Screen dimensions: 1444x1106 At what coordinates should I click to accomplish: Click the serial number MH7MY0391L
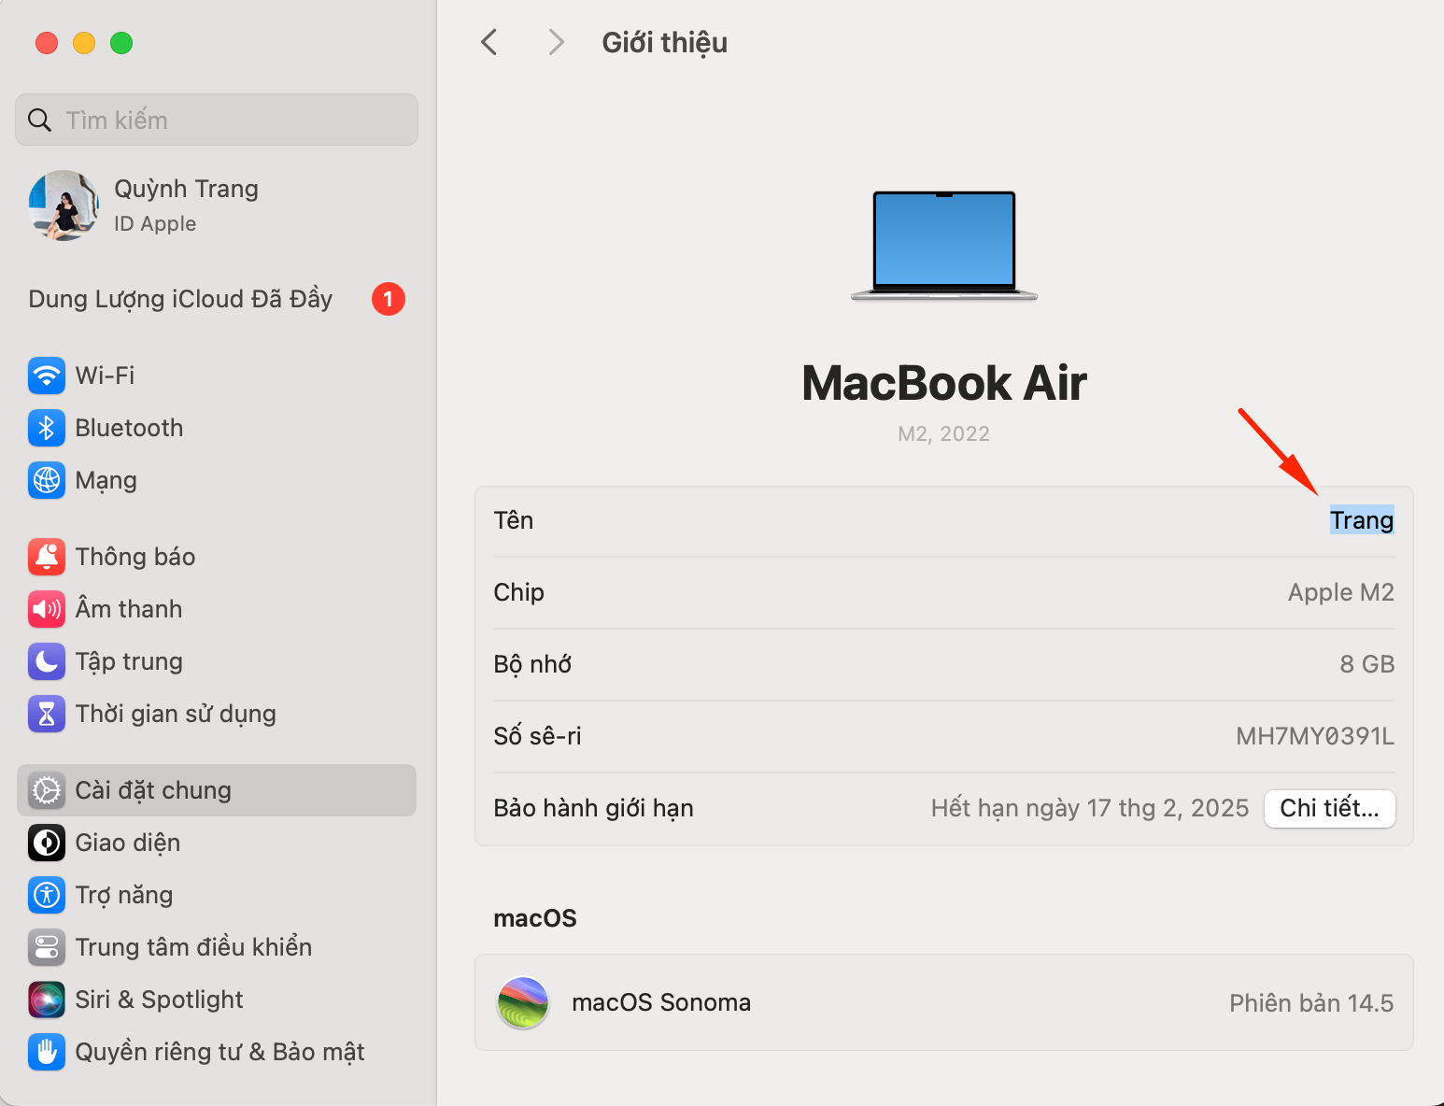click(1315, 736)
